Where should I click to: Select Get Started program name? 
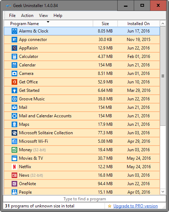[x=29, y=90]
